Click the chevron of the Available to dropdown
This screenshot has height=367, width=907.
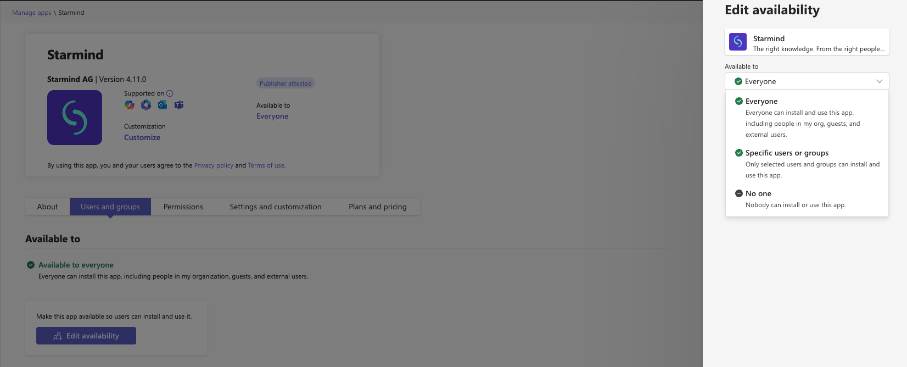click(880, 81)
